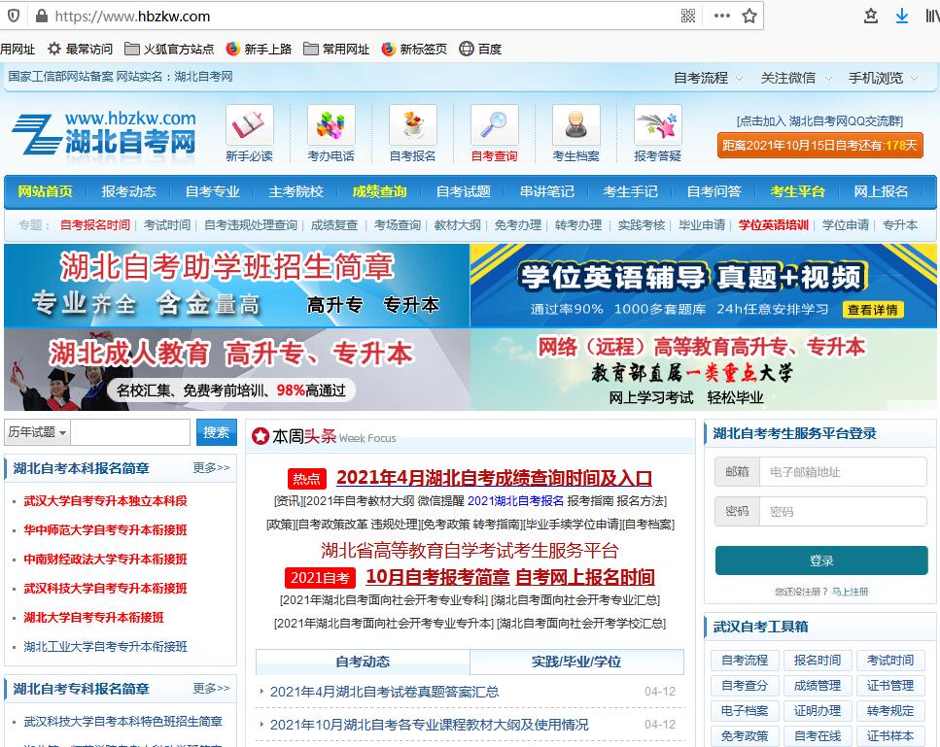Open 考生平台 navigation item
This screenshot has width=940, height=747.
[797, 191]
